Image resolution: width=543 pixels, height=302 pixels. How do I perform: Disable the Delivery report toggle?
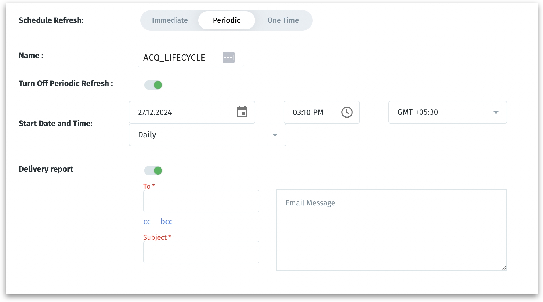pos(154,171)
